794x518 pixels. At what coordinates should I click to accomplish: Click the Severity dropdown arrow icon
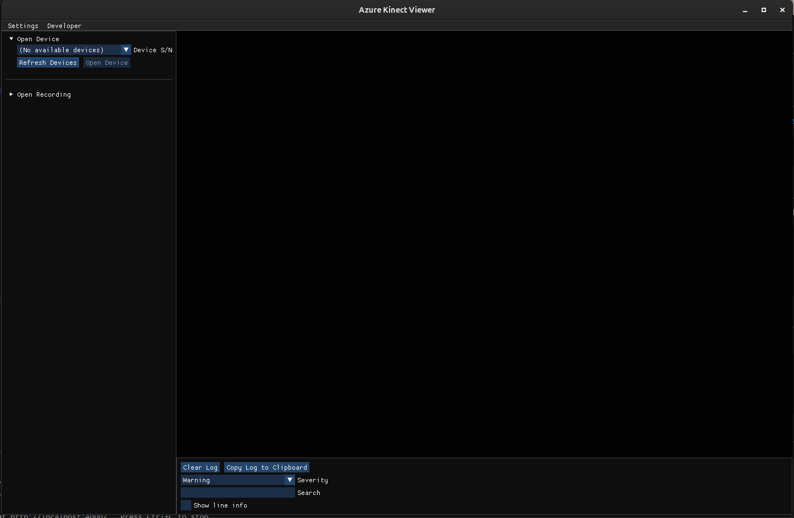290,480
